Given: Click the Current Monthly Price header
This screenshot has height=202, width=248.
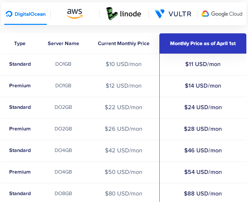Looking at the screenshot, I should [x=123, y=43].
